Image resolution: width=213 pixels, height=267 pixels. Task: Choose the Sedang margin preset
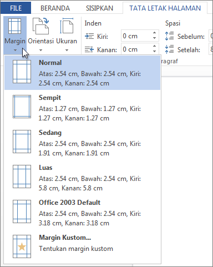pyautogui.click(x=82, y=143)
